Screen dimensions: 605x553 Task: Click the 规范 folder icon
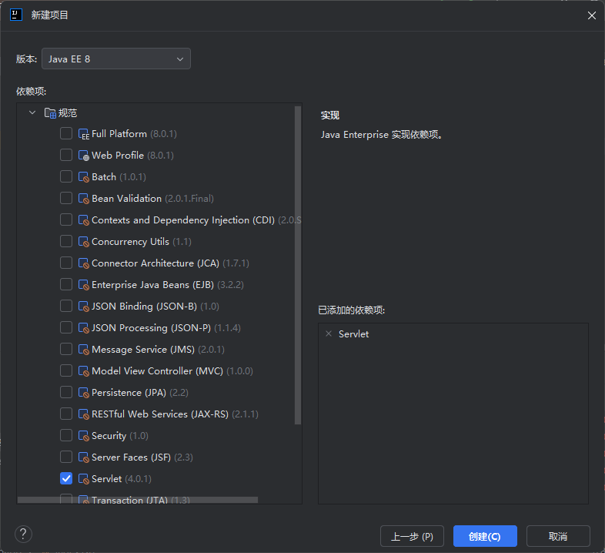click(x=50, y=113)
